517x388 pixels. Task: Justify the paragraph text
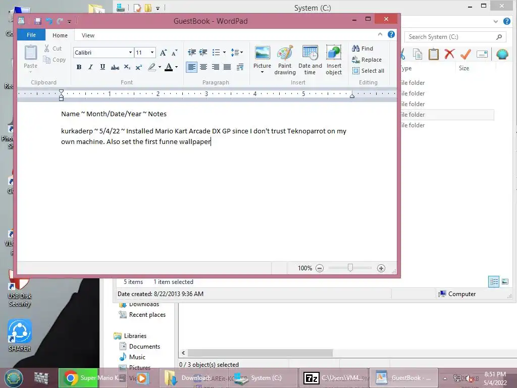point(227,67)
